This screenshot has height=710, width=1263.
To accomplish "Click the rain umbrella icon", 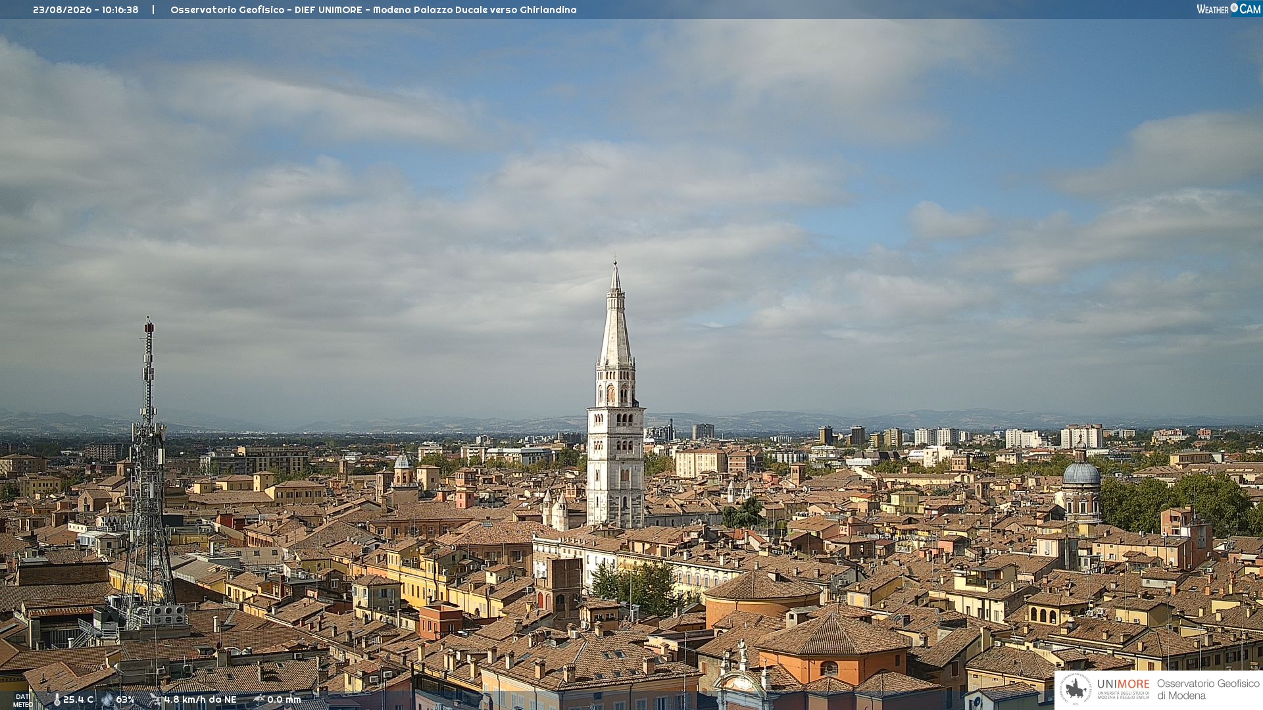I will [x=259, y=699].
